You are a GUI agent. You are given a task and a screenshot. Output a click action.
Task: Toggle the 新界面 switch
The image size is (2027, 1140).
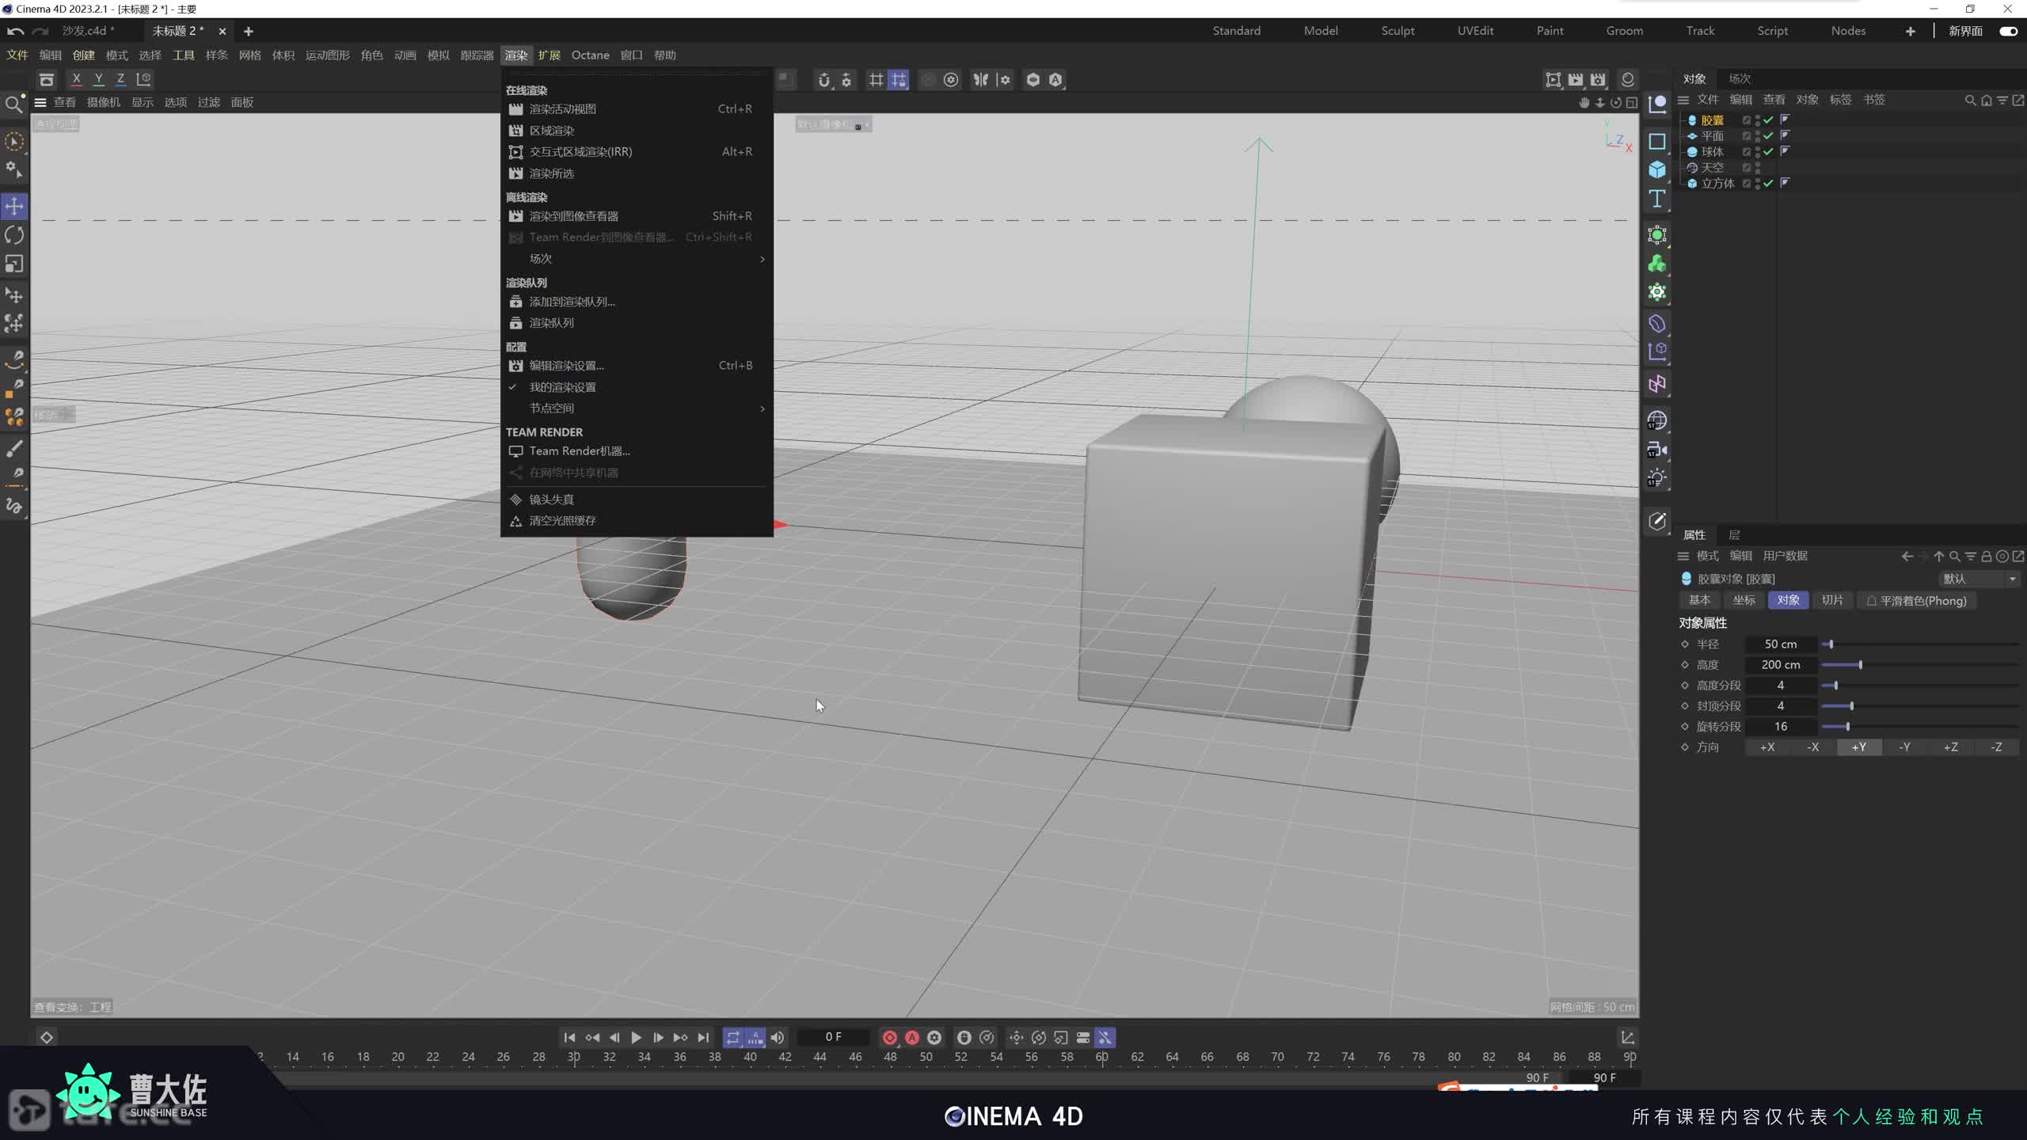[2008, 31]
